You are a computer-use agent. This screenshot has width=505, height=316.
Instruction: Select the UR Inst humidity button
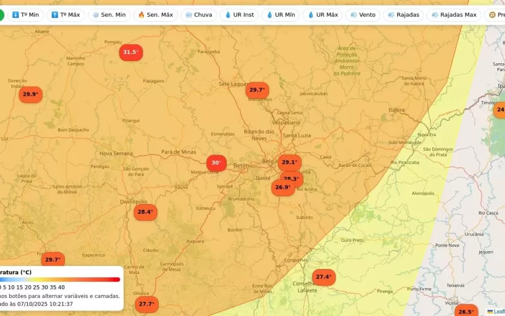click(x=239, y=14)
